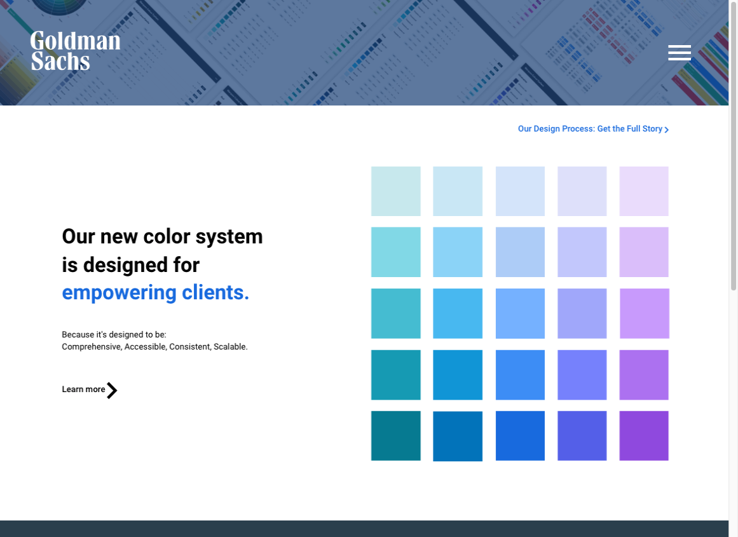Select the lightest teal swatch in top row

396,191
